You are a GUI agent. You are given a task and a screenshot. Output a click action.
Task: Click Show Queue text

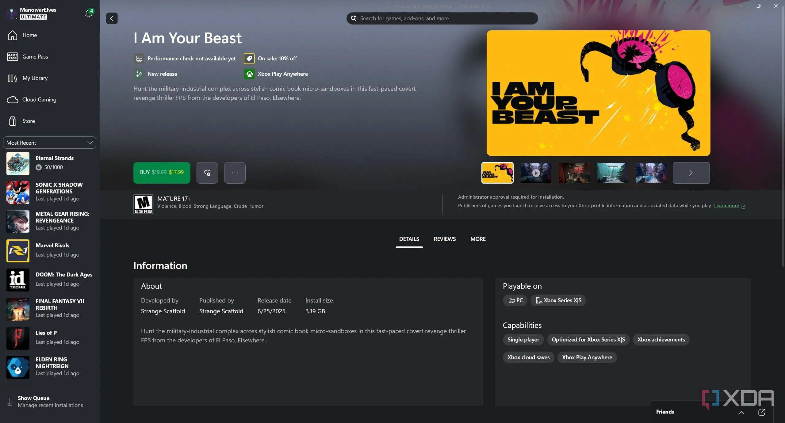click(x=33, y=398)
